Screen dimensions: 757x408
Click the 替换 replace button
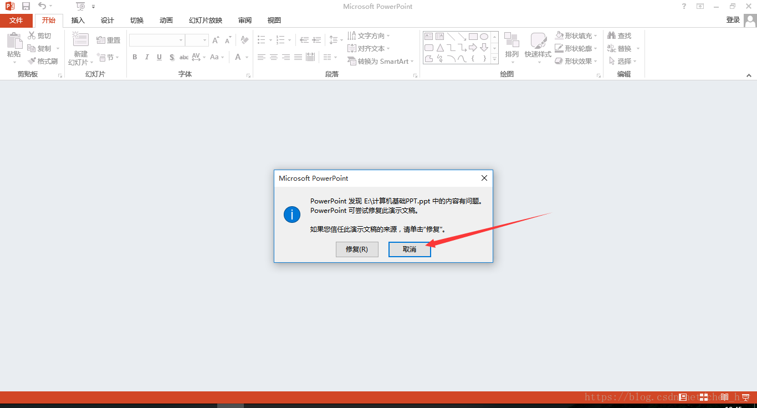click(x=620, y=48)
